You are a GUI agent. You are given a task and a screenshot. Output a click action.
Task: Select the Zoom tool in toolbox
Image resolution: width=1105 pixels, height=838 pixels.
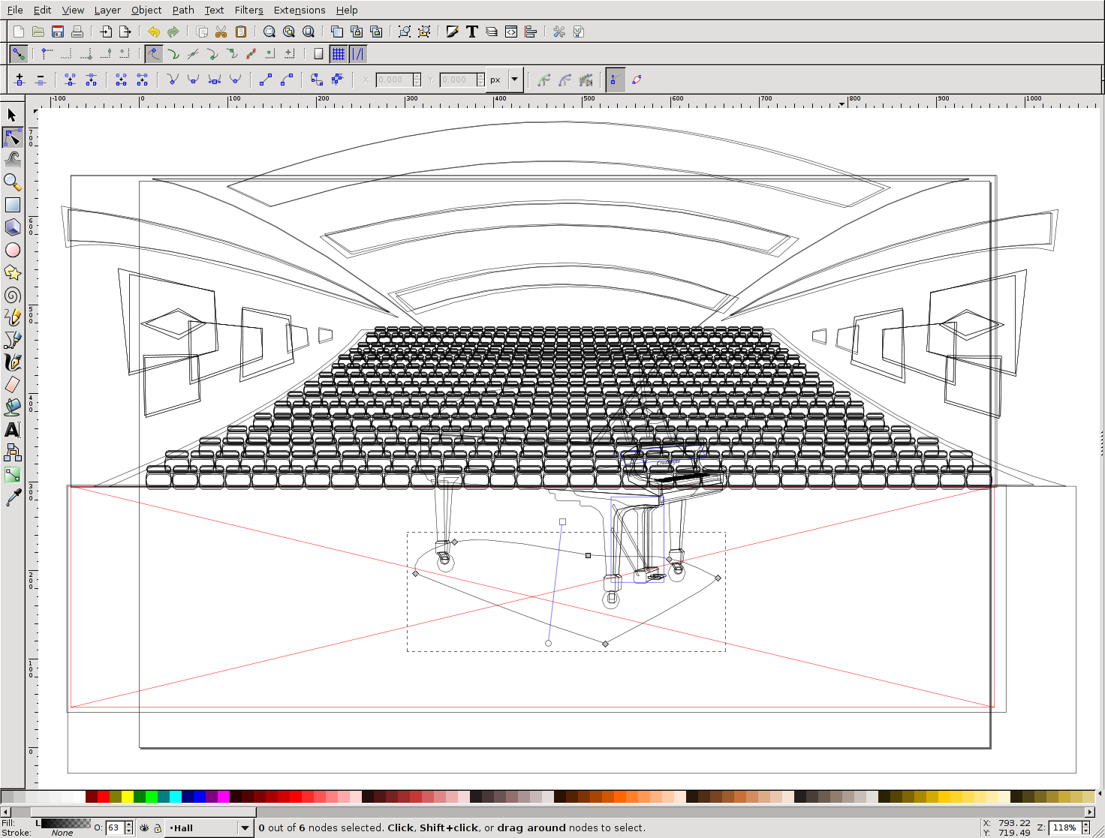12,182
